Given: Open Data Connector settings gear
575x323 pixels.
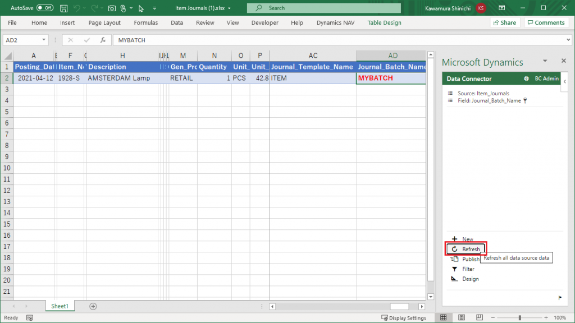Looking at the screenshot, I should (x=526, y=79).
